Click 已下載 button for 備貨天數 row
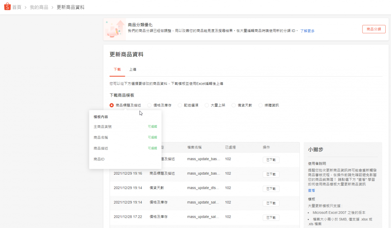This screenshot has height=228, width=391. pyautogui.click(x=271, y=189)
